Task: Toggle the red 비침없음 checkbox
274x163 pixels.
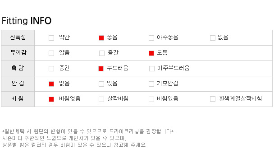Action: click(x=51, y=99)
